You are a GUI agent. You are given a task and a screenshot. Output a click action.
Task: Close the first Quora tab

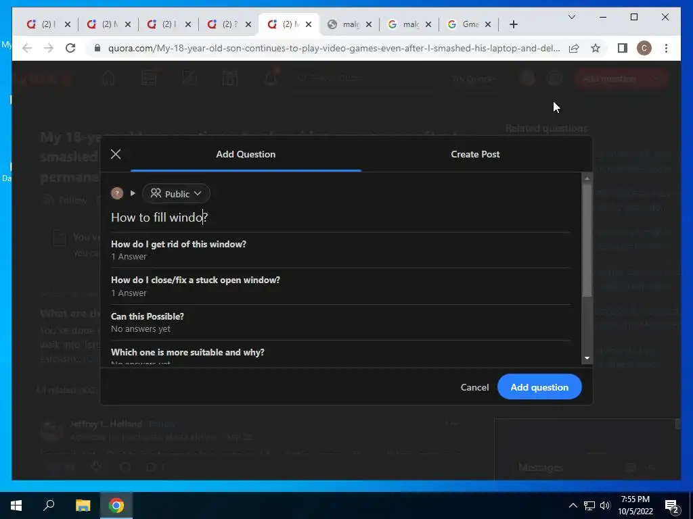point(68,24)
